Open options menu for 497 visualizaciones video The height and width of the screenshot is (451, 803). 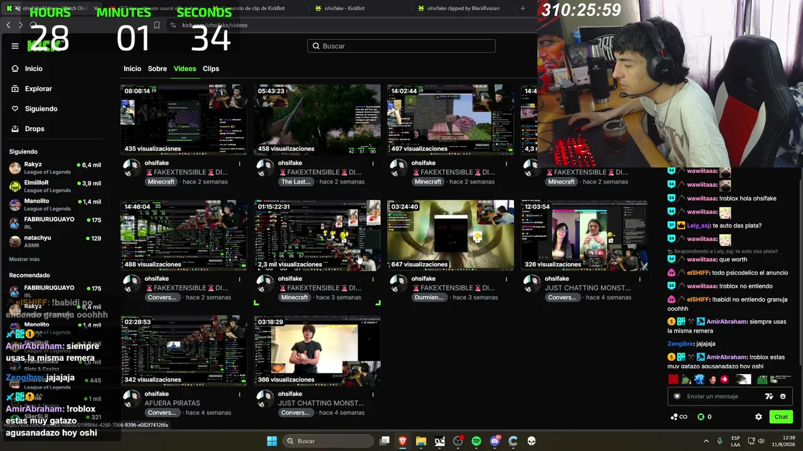(506, 163)
